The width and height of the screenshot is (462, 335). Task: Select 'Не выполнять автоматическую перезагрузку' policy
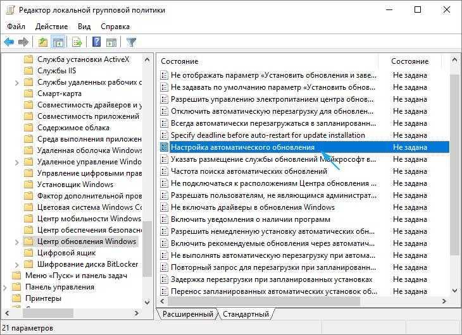[x=273, y=255]
